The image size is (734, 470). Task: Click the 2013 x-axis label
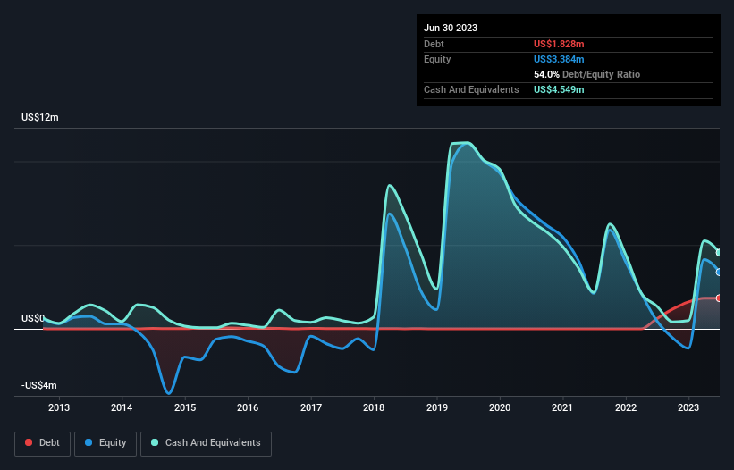point(59,407)
